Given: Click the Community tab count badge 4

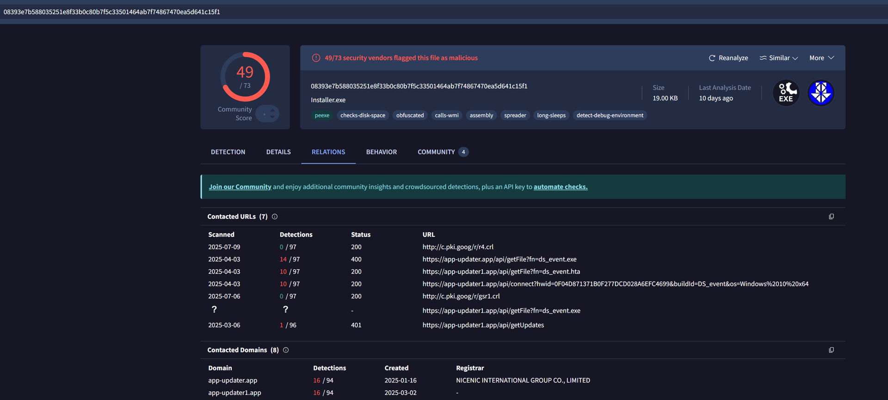Looking at the screenshot, I should pos(463,152).
